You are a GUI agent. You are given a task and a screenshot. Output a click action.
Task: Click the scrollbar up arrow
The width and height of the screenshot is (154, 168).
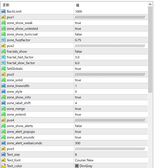[x=150, y=4]
